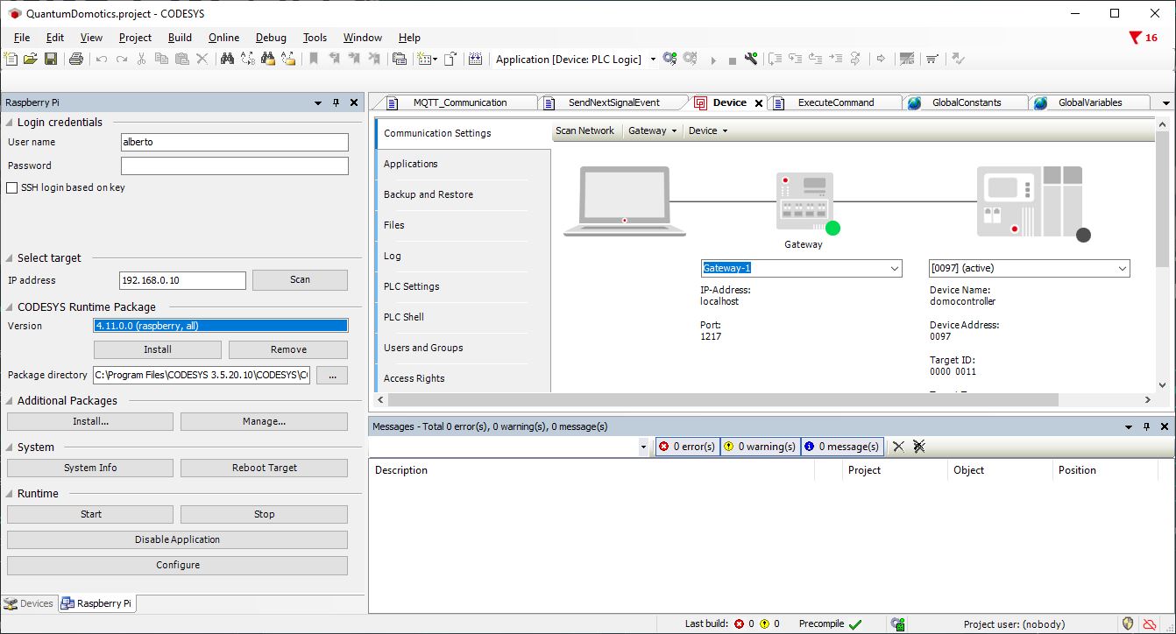Viewport: 1176px width, 634px height.
Task: Click the Scan button
Action: point(299,279)
